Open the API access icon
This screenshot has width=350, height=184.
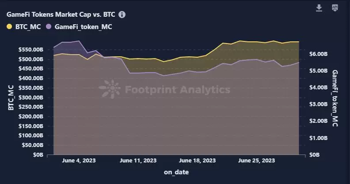pos(335,8)
